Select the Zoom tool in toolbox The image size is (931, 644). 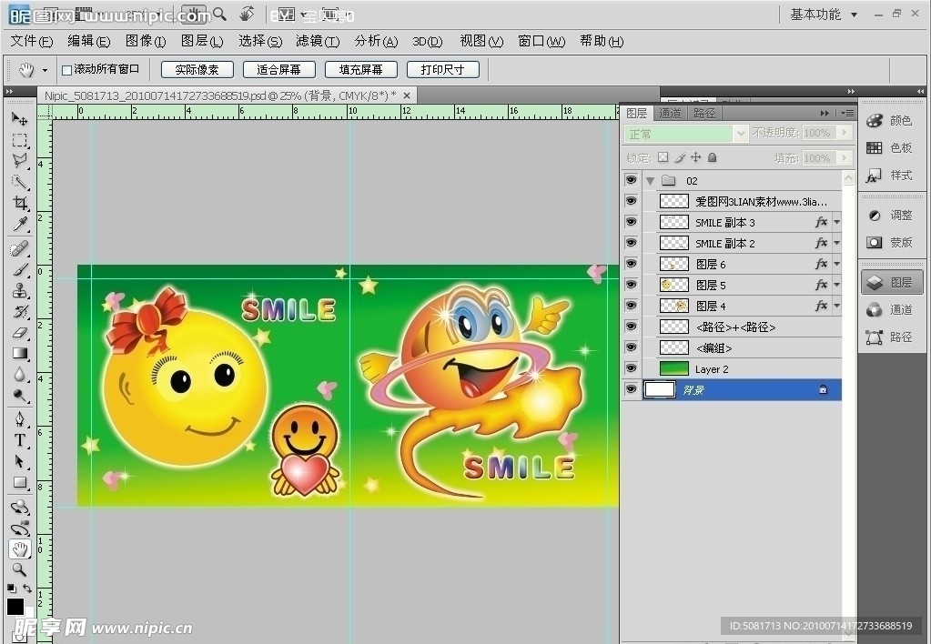(x=20, y=569)
